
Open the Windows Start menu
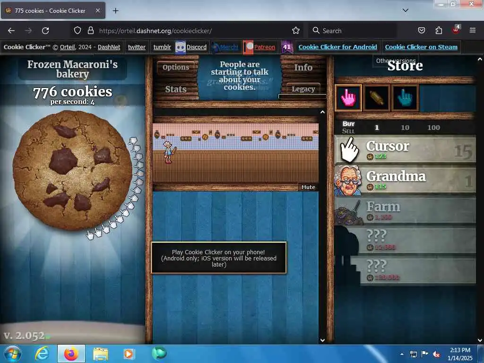[x=13, y=354]
